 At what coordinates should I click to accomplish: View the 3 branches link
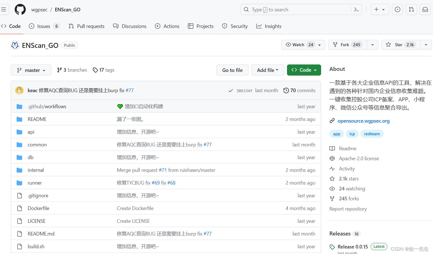pyautogui.click(x=72, y=70)
